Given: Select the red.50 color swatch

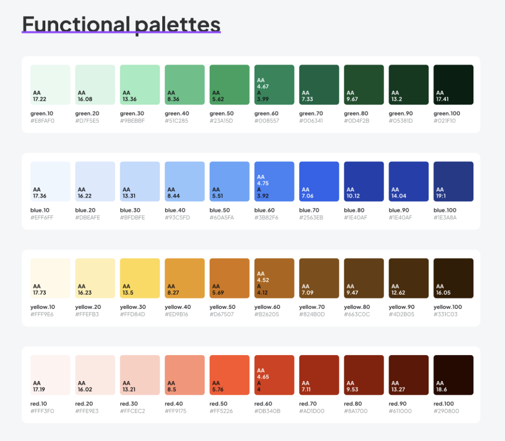Looking at the screenshot, I should (x=229, y=375).
